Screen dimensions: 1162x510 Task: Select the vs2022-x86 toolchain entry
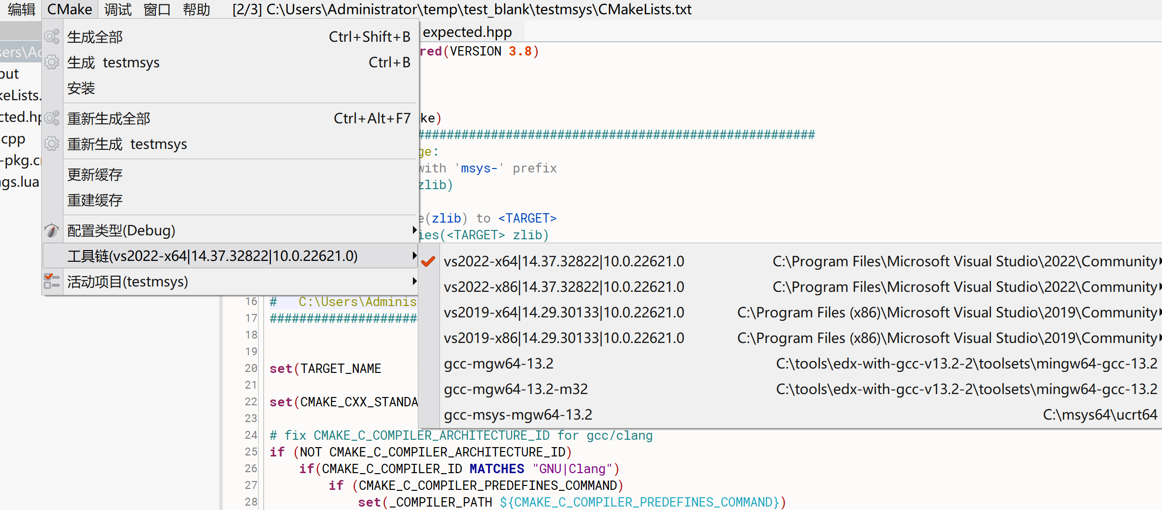(x=563, y=286)
